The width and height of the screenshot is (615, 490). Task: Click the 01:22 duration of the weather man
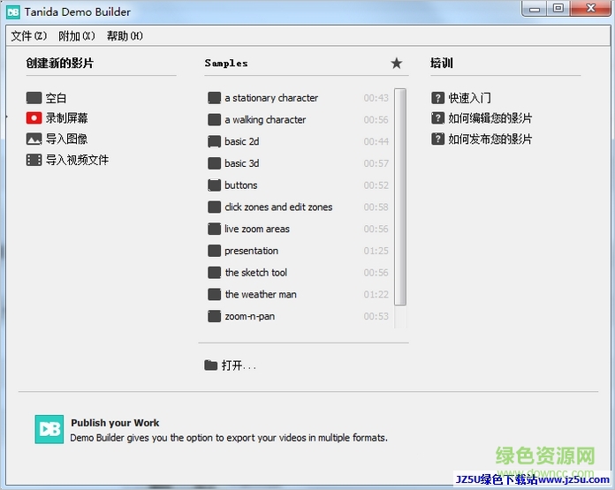[x=376, y=294]
